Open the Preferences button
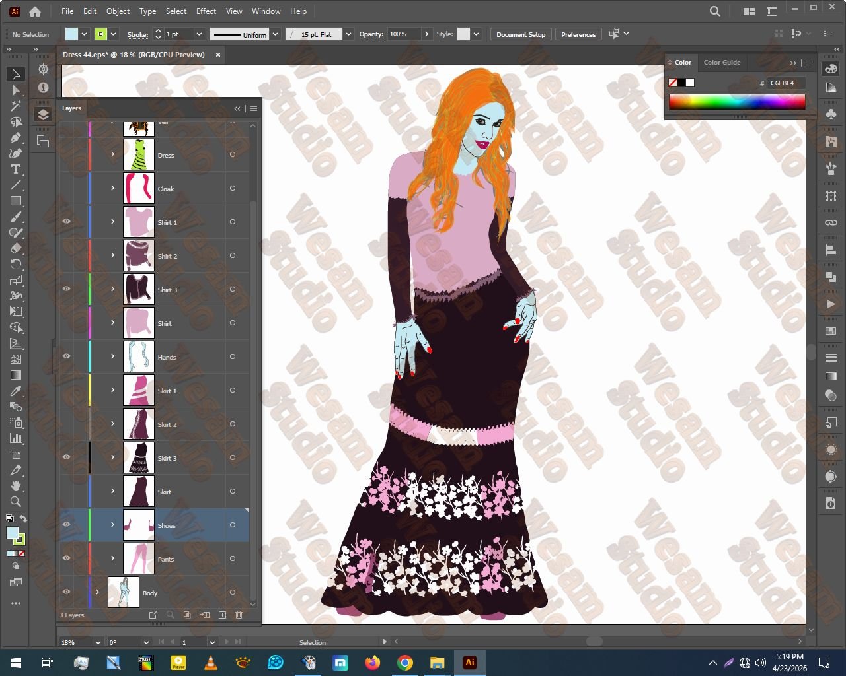The width and height of the screenshot is (846, 676). pyautogui.click(x=578, y=34)
